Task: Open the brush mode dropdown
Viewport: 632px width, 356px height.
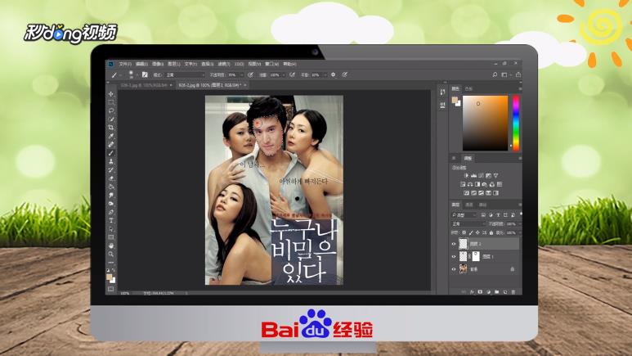Action: tap(185, 74)
